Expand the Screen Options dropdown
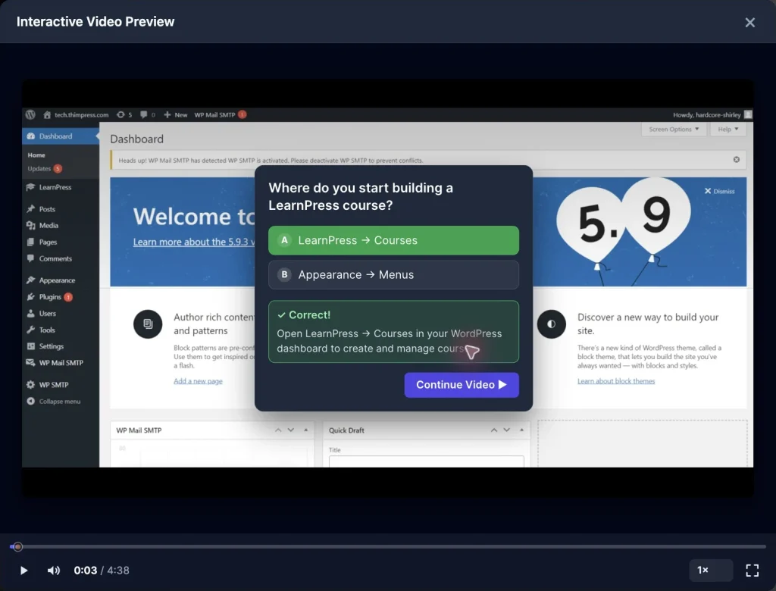 [x=674, y=130]
